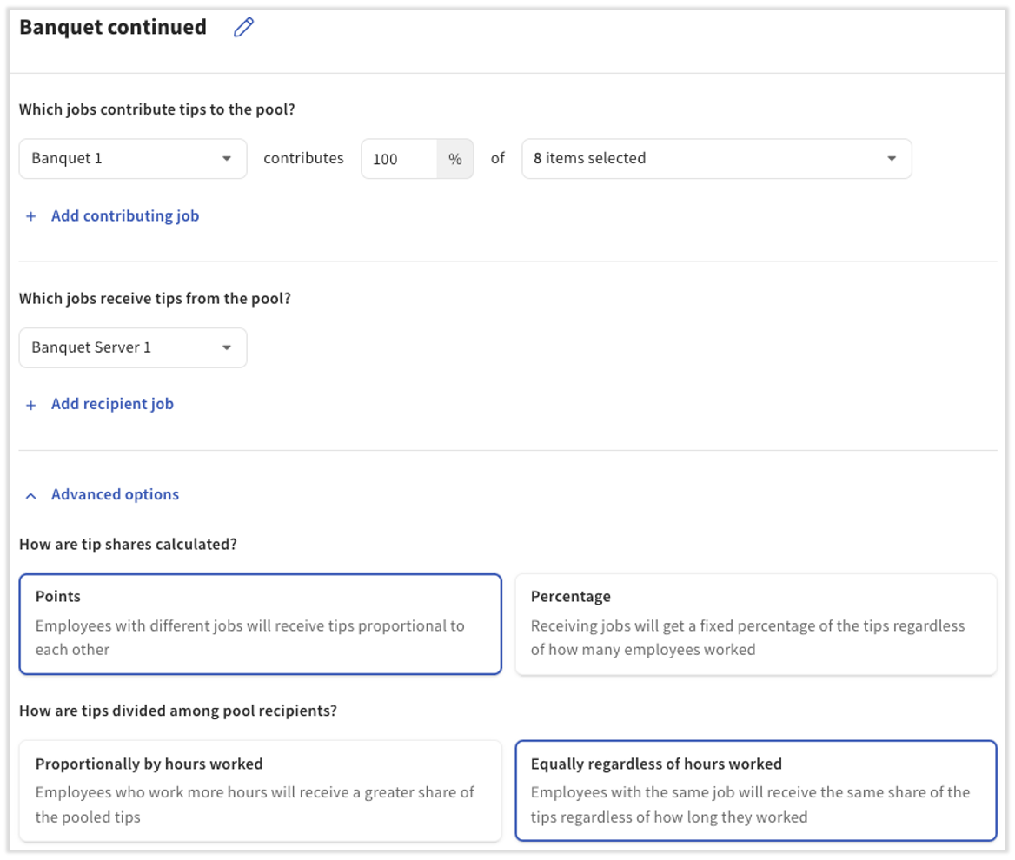Click the caret arrow in 8 items selected

(x=892, y=159)
